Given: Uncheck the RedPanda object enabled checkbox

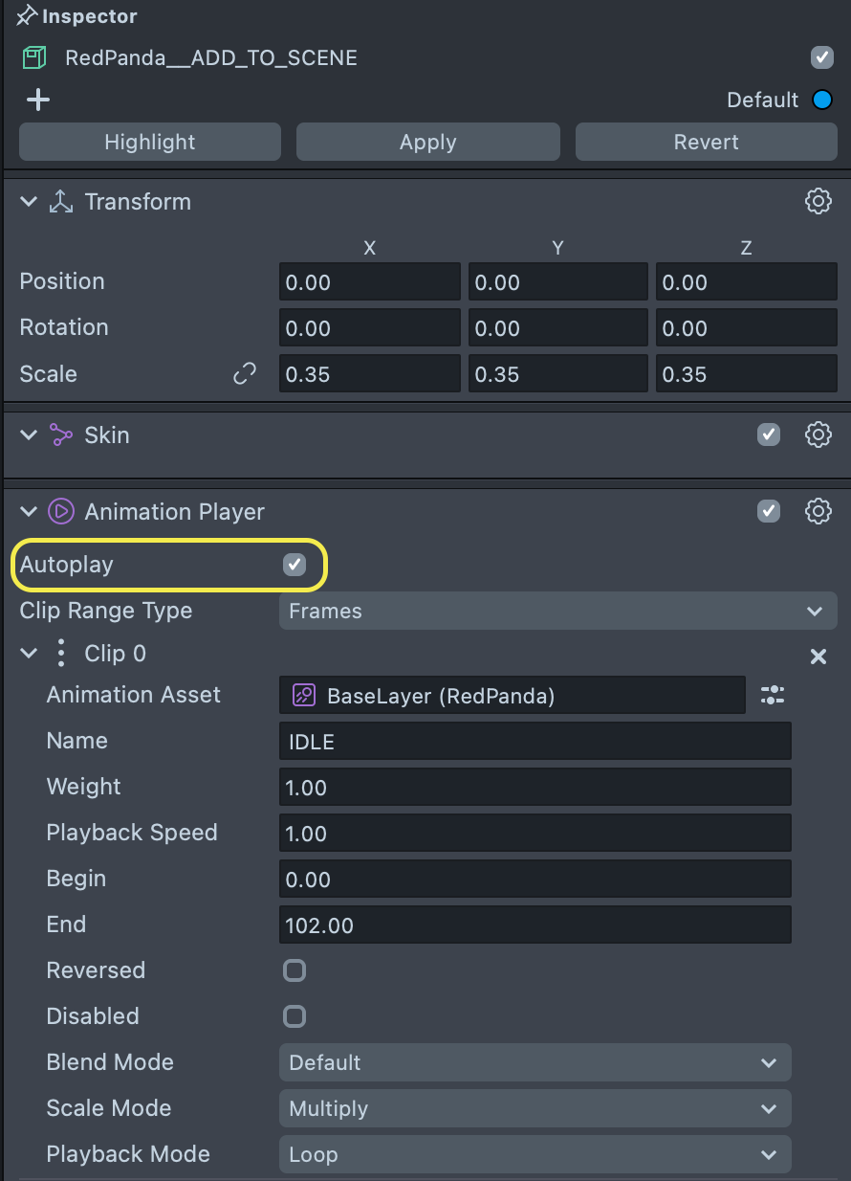Looking at the screenshot, I should click(x=822, y=57).
